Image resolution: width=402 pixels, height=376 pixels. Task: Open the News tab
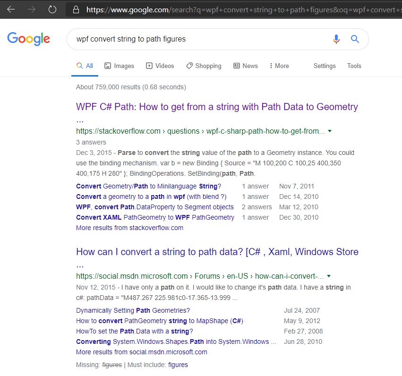tap(246, 66)
